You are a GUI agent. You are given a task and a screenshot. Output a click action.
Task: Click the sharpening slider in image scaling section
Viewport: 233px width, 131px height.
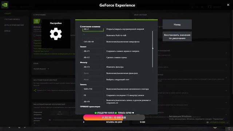coord(68,120)
